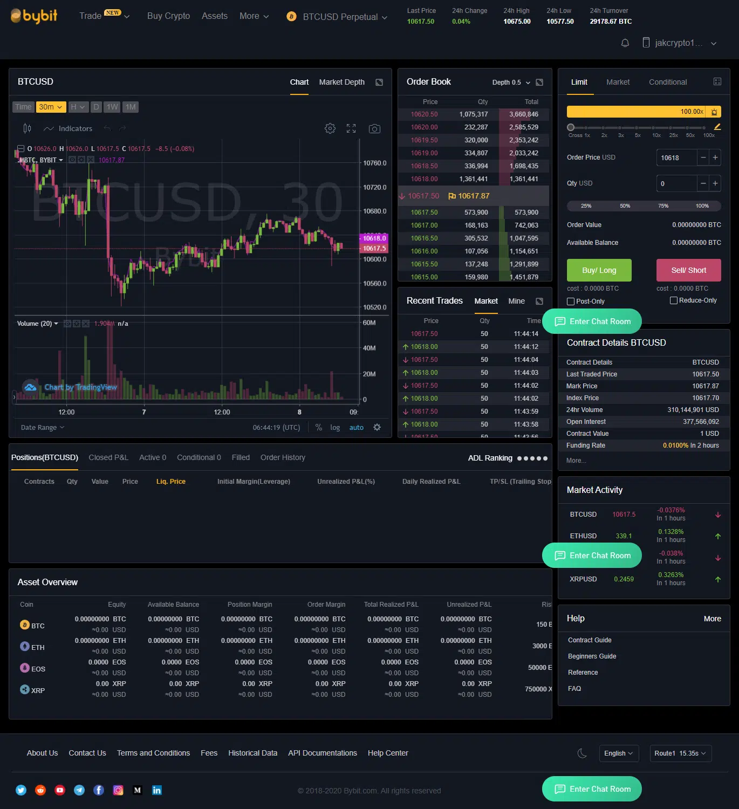Click the Buy/ Long button
The height and width of the screenshot is (809, 739).
click(599, 270)
